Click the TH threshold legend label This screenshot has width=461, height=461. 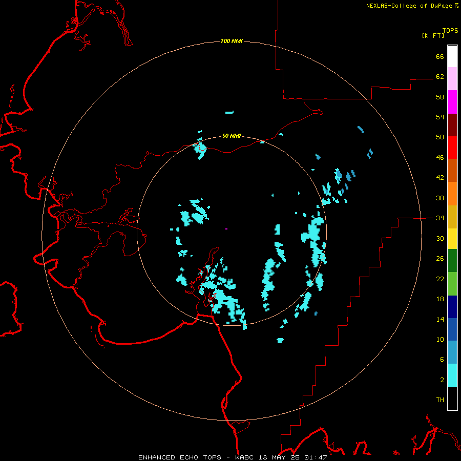point(440,400)
